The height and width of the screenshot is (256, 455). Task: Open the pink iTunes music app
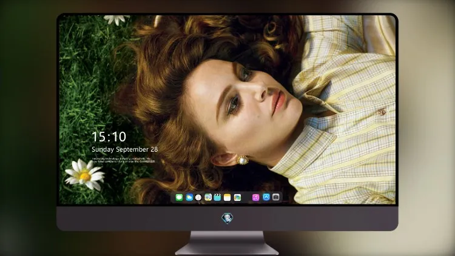pos(255,197)
